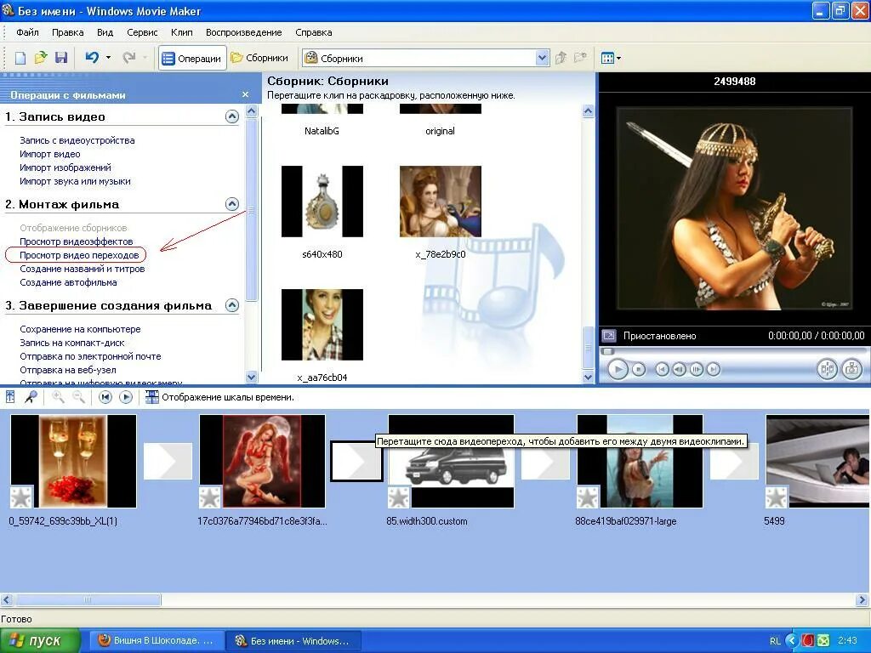Toggle the Операции tasks pane button
The image size is (871, 653).
tap(192, 58)
